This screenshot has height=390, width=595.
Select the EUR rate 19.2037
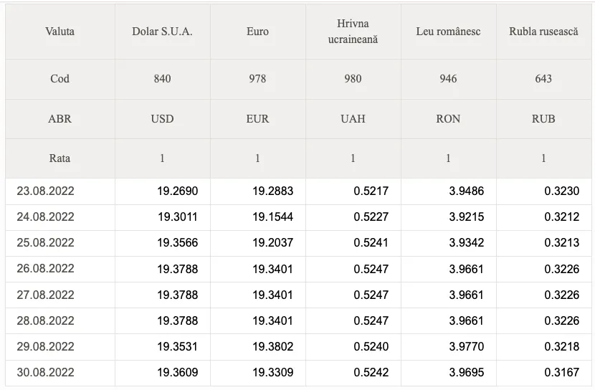(x=273, y=243)
